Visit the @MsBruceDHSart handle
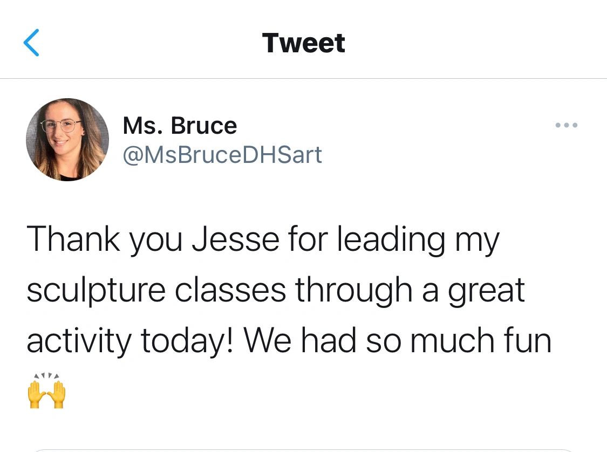Viewport: 607px width, 452px height. coord(222,155)
